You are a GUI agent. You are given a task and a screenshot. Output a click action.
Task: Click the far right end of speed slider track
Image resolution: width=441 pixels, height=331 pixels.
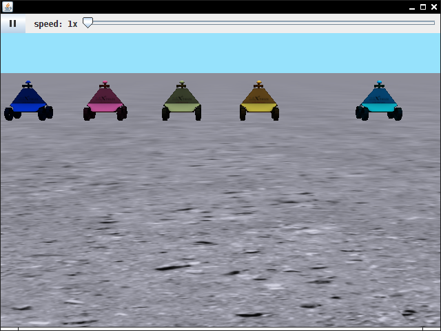433,23
